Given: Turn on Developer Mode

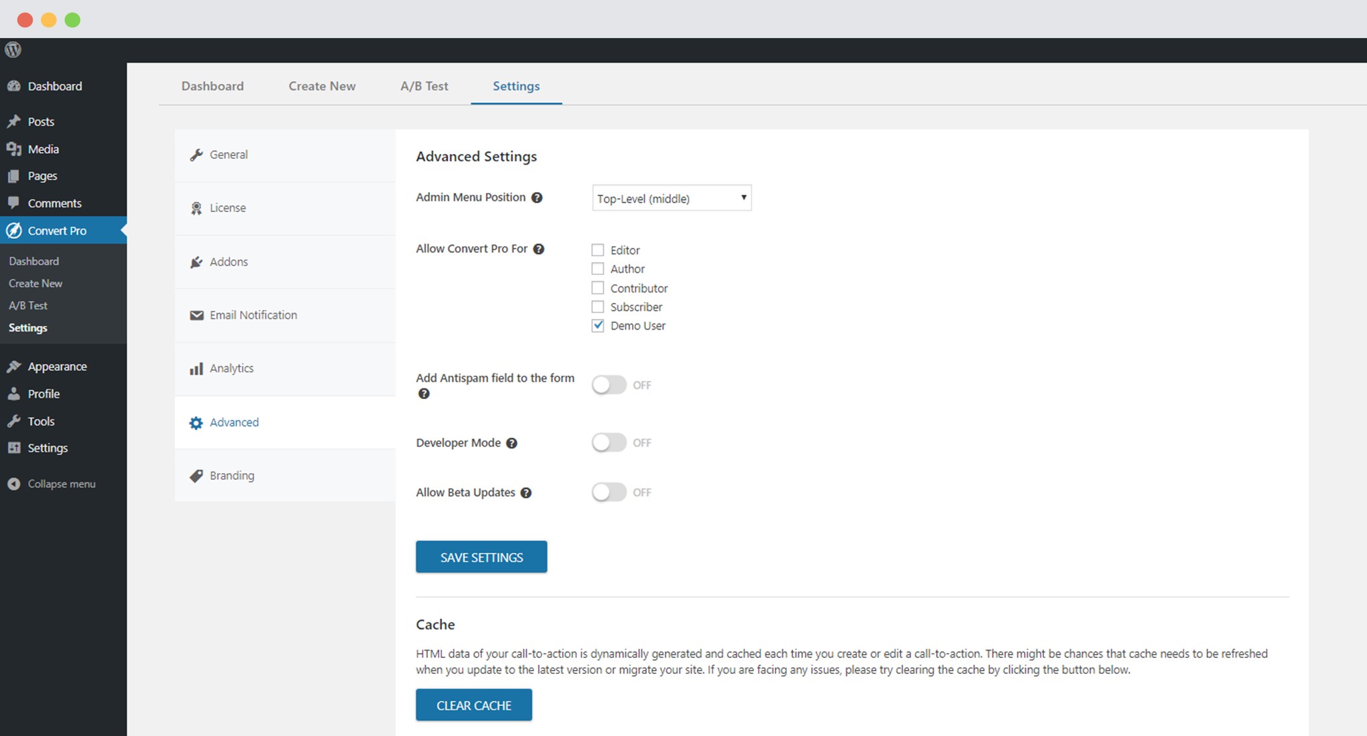Looking at the screenshot, I should 609,442.
